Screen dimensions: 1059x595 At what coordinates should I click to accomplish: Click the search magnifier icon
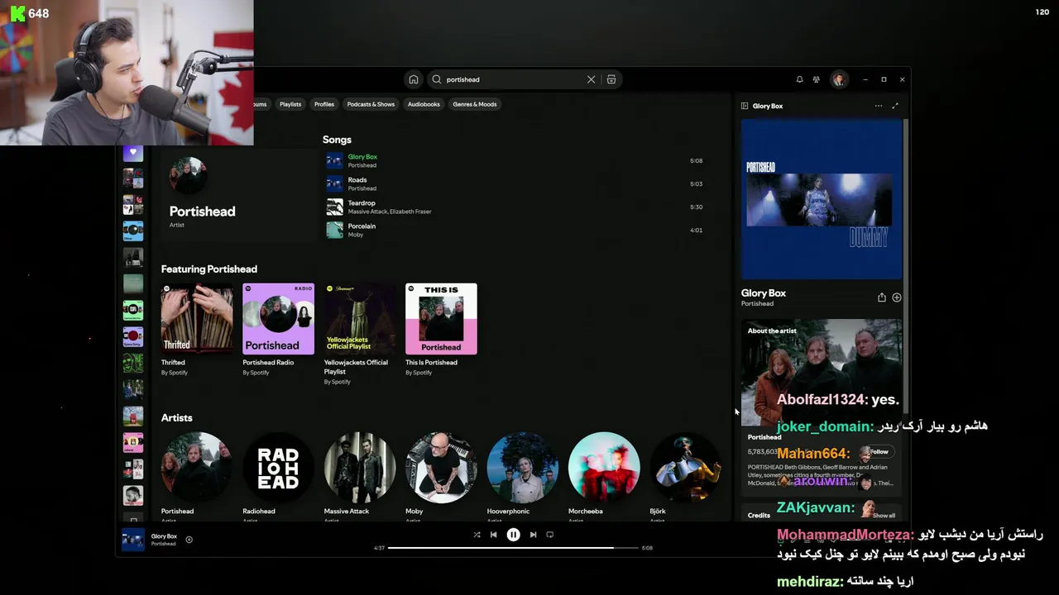click(437, 79)
